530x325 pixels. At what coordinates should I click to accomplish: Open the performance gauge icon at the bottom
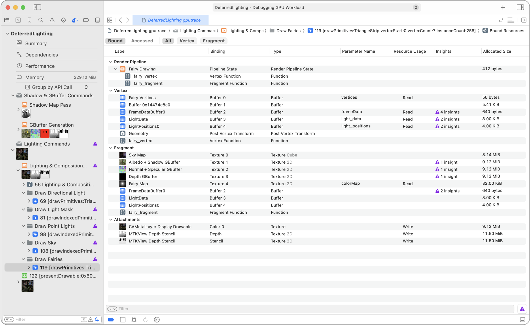pos(157,320)
